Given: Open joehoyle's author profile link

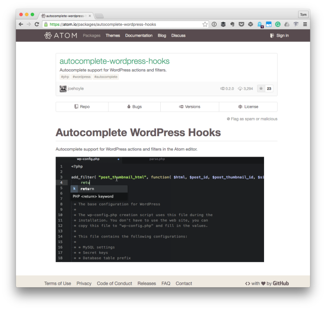Looking at the screenshot, I should pyautogui.click(x=75, y=89).
